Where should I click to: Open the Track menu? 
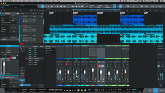pyautogui.click(x=30, y=1)
